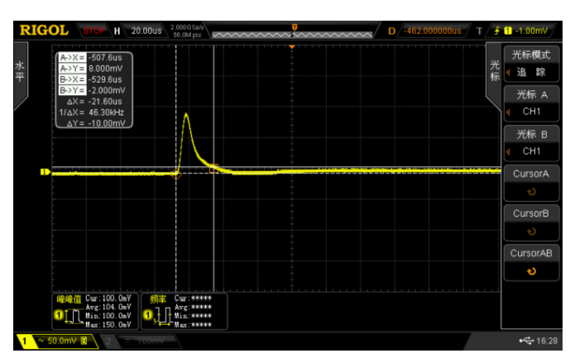The height and width of the screenshot is (358, 570).
Task: Click the 2.000GSa/s sample rate readout
Action: tap(187, 27)
